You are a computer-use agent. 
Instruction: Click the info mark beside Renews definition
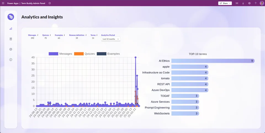click(86, 35)
